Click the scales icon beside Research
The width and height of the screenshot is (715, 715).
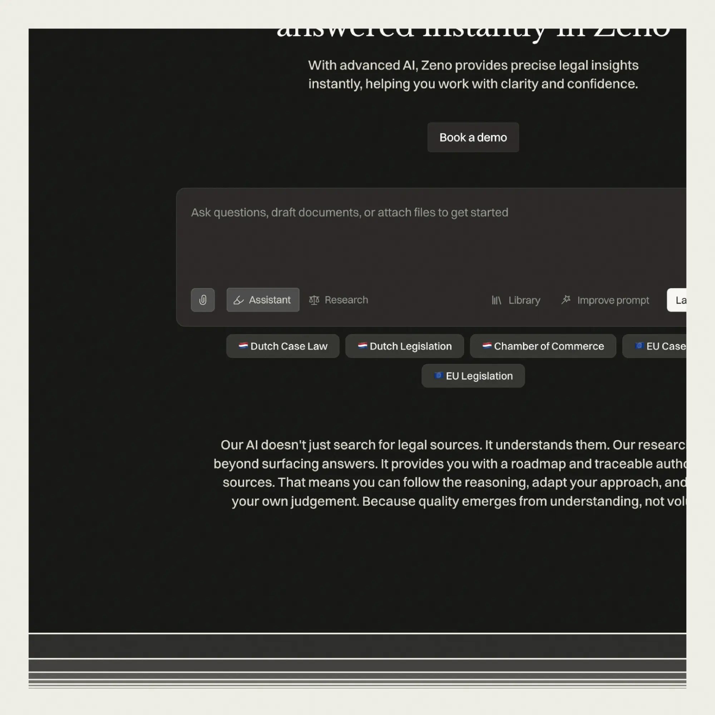[x=314, y=300]
